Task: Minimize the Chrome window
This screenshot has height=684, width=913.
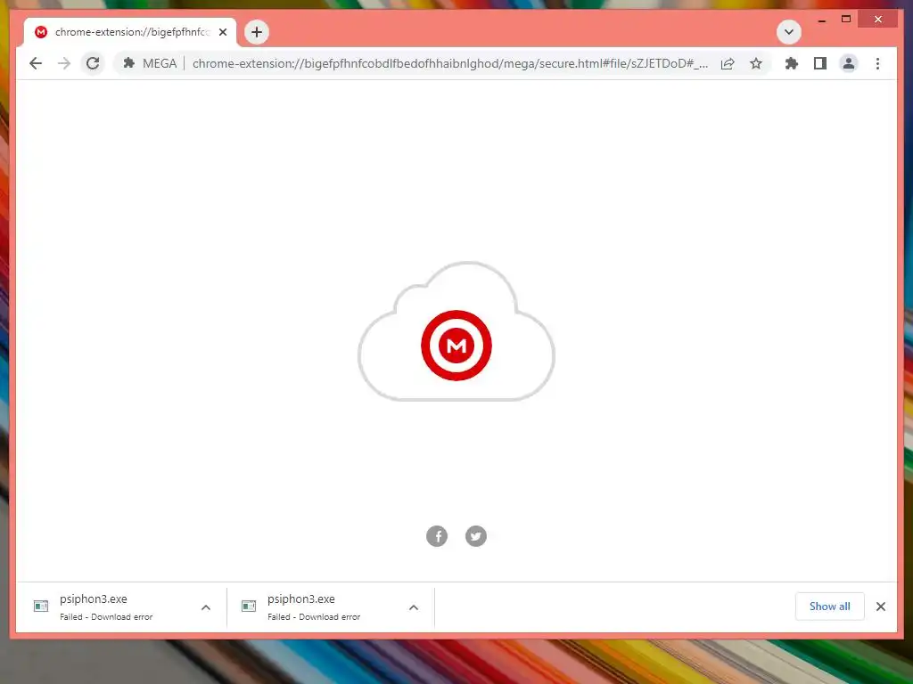Action: (822, 20)
